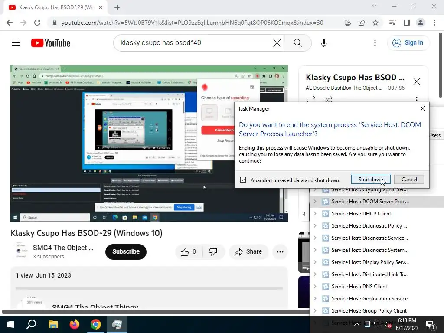
Task: Clear the YouTube search box text
Action: pos(277,43)
